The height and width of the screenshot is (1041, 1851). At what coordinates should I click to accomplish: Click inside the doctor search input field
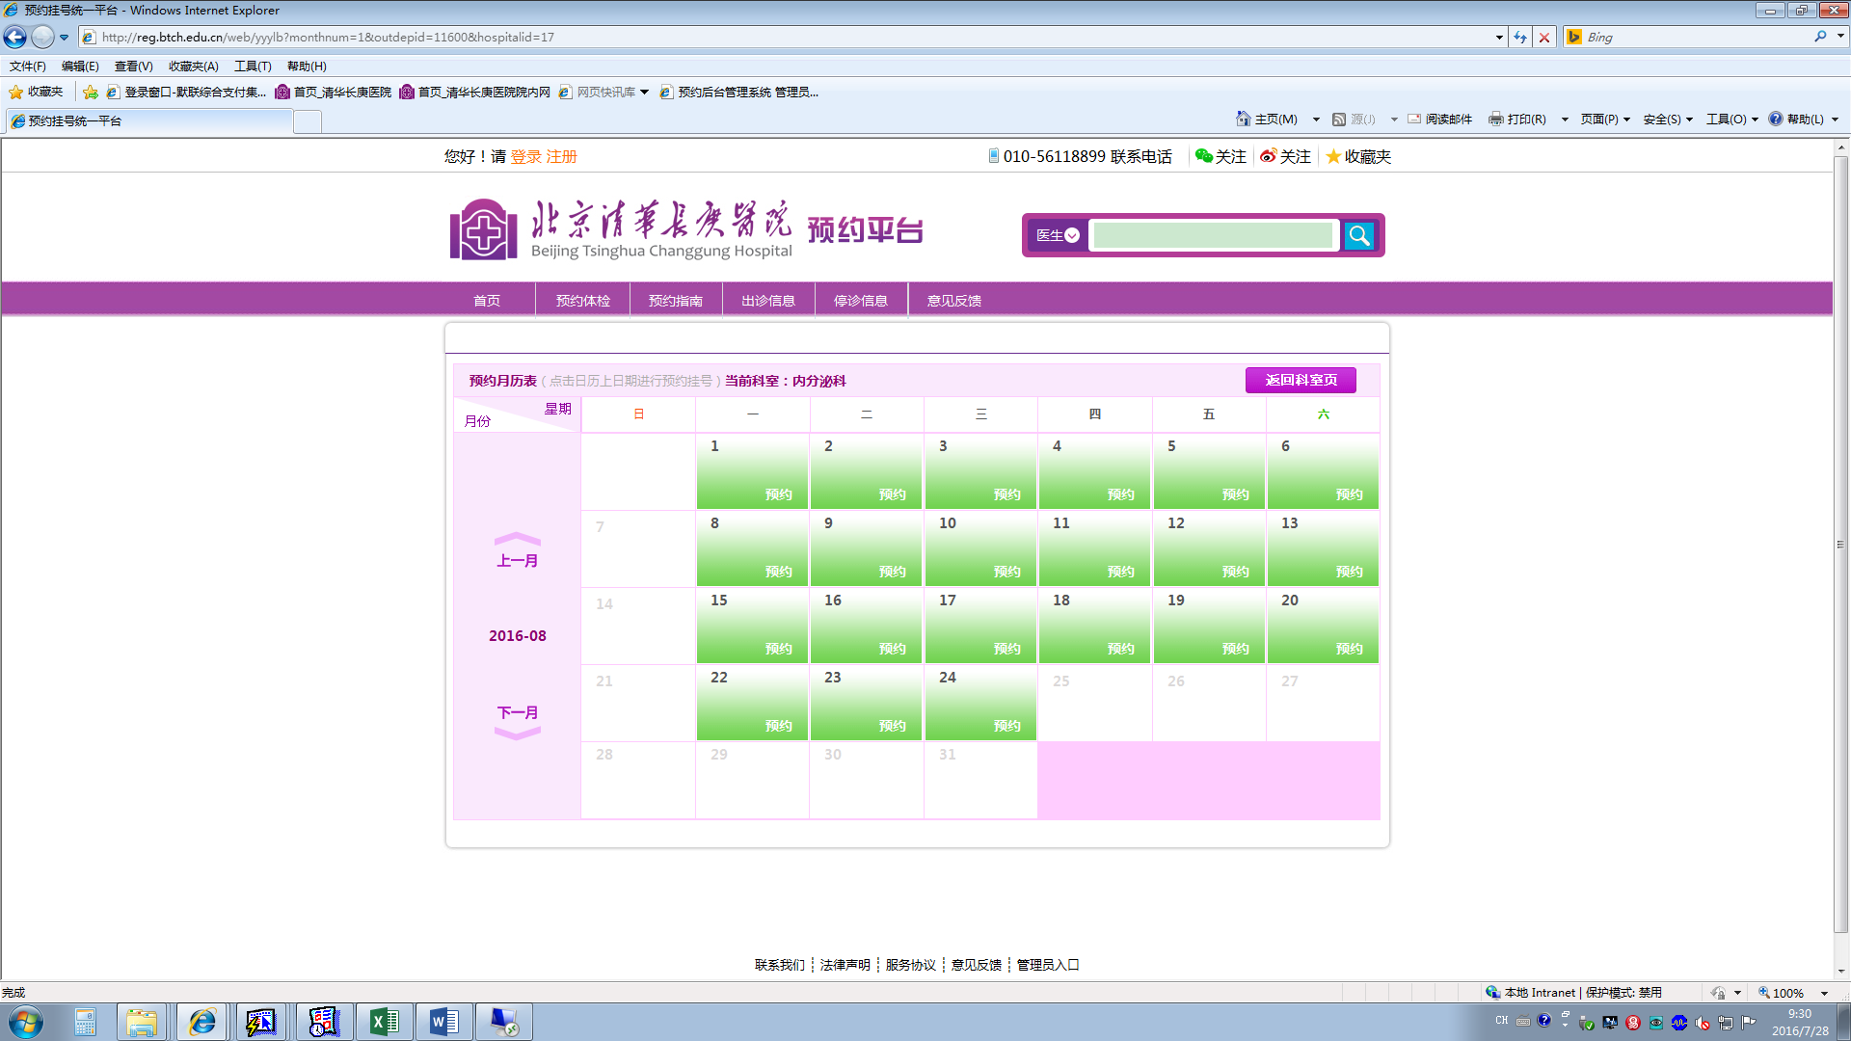tap(1213, 235)
